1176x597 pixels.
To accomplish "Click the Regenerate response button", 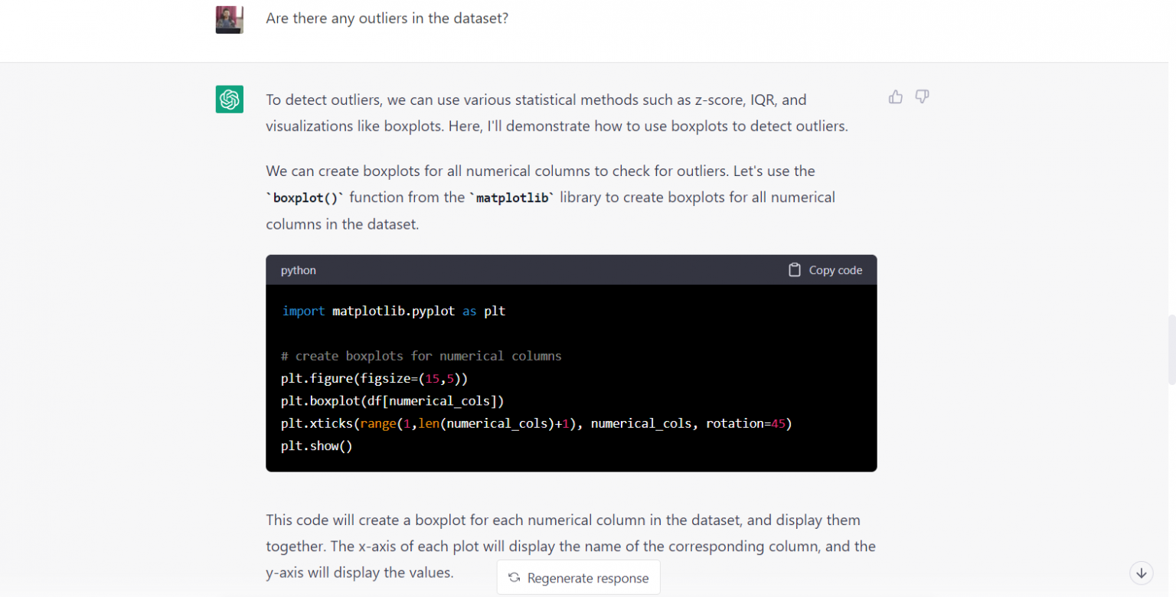I will pos(578,577).
